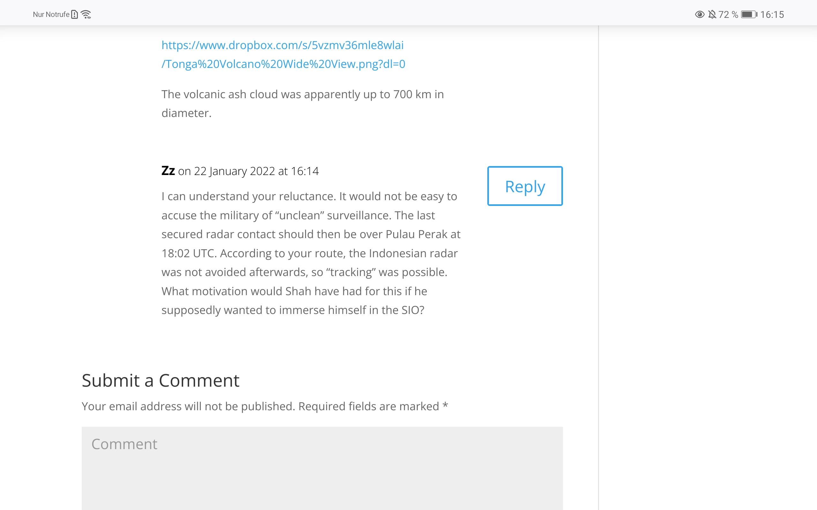Click the empty sidebar area beside comments

[707, 266]
